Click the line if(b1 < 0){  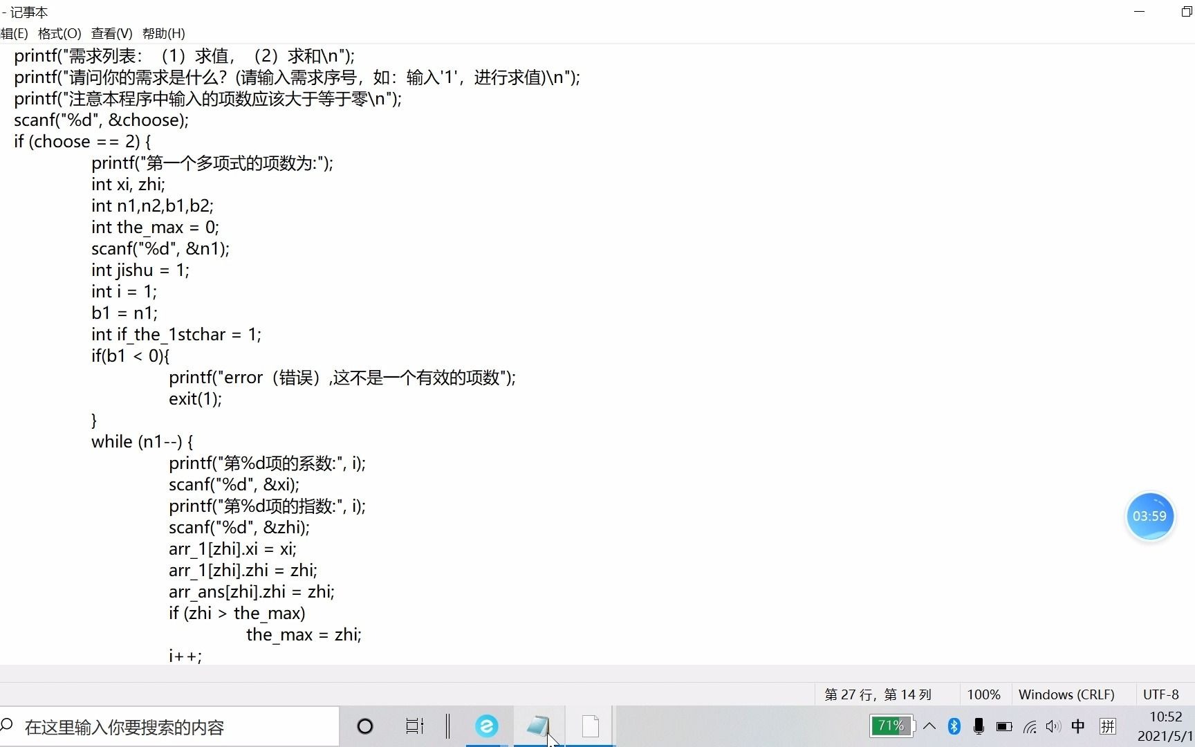131,356
